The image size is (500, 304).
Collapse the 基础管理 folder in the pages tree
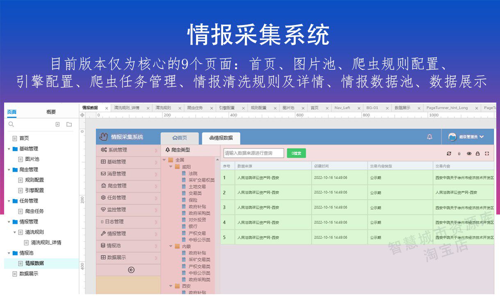9,149
